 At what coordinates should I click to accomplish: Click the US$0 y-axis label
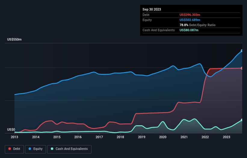coord(11,129)
